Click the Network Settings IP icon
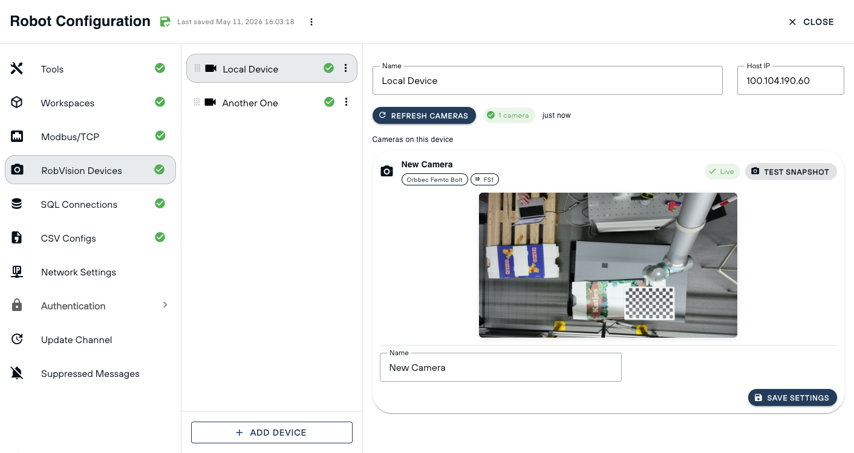The width and height of the screenshot is (854, 453). pyautogui.click(x=17, y=272)
